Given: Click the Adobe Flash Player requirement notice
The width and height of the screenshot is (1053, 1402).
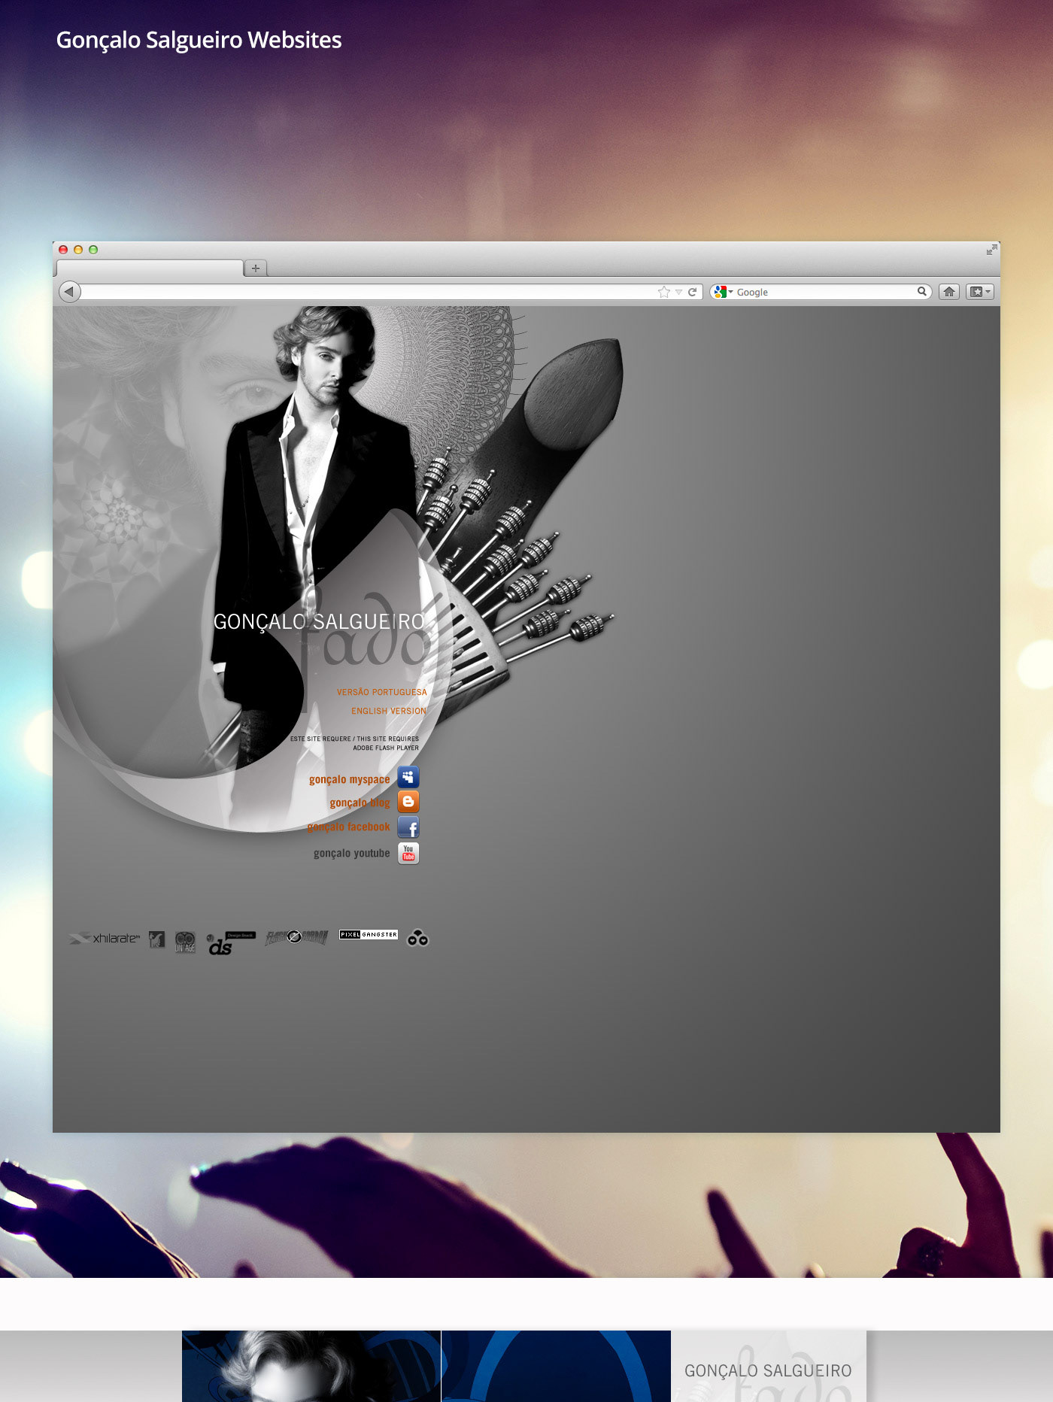Looking at the screenshot, I should tap(354, 743).
